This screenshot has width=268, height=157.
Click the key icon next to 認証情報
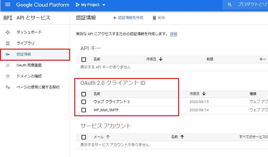click(8, 54)
